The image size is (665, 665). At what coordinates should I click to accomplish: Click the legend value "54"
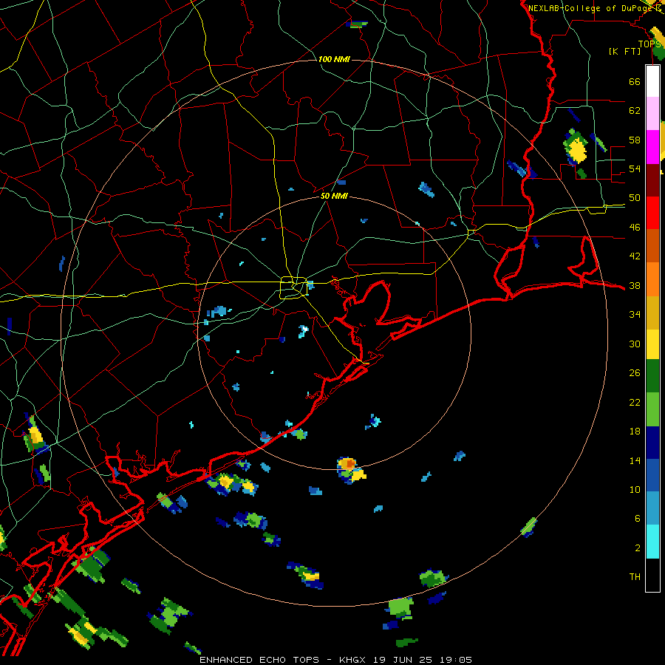[x=635, y=168]
